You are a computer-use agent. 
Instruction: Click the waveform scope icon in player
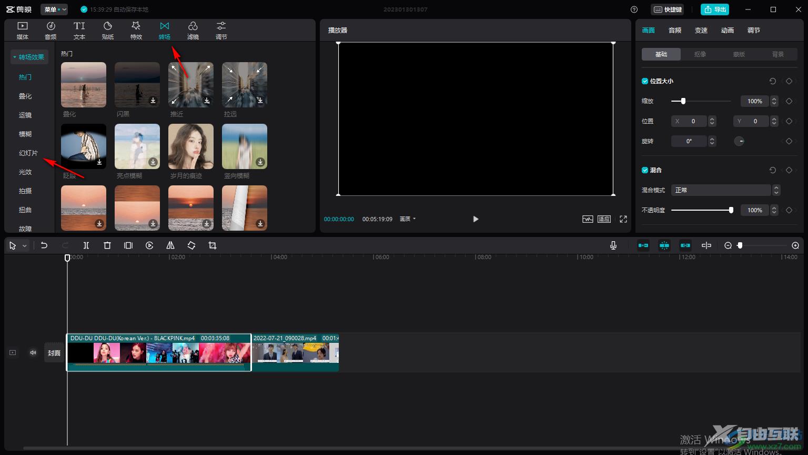coord(588,219)
